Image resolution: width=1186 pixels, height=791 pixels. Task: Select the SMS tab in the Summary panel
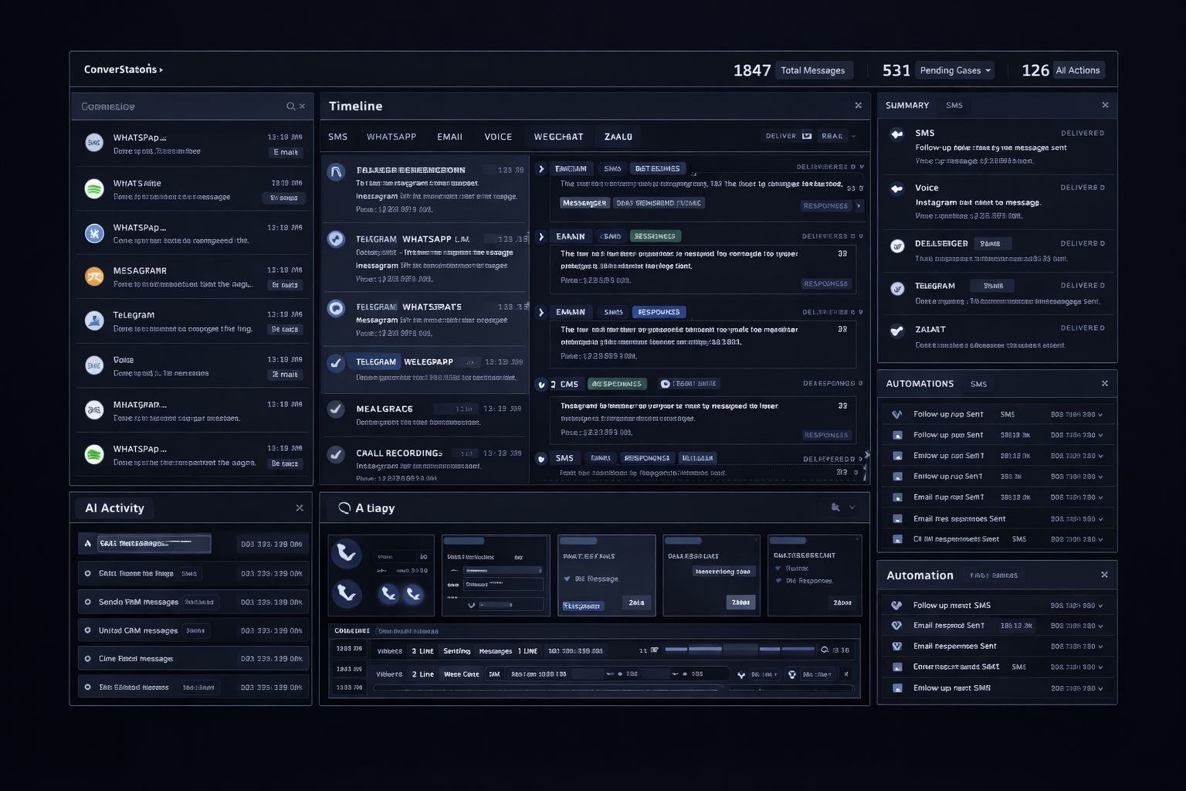[955, 105]
